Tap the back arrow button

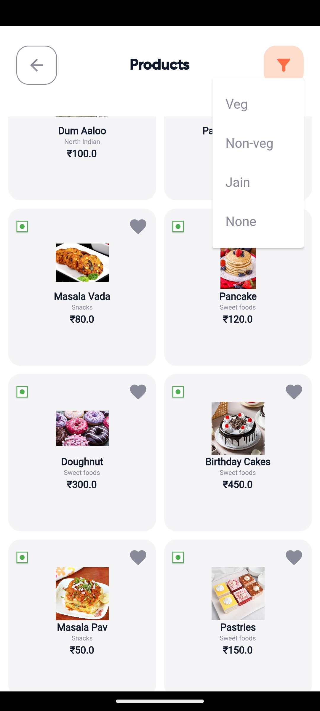click(37, 65)
